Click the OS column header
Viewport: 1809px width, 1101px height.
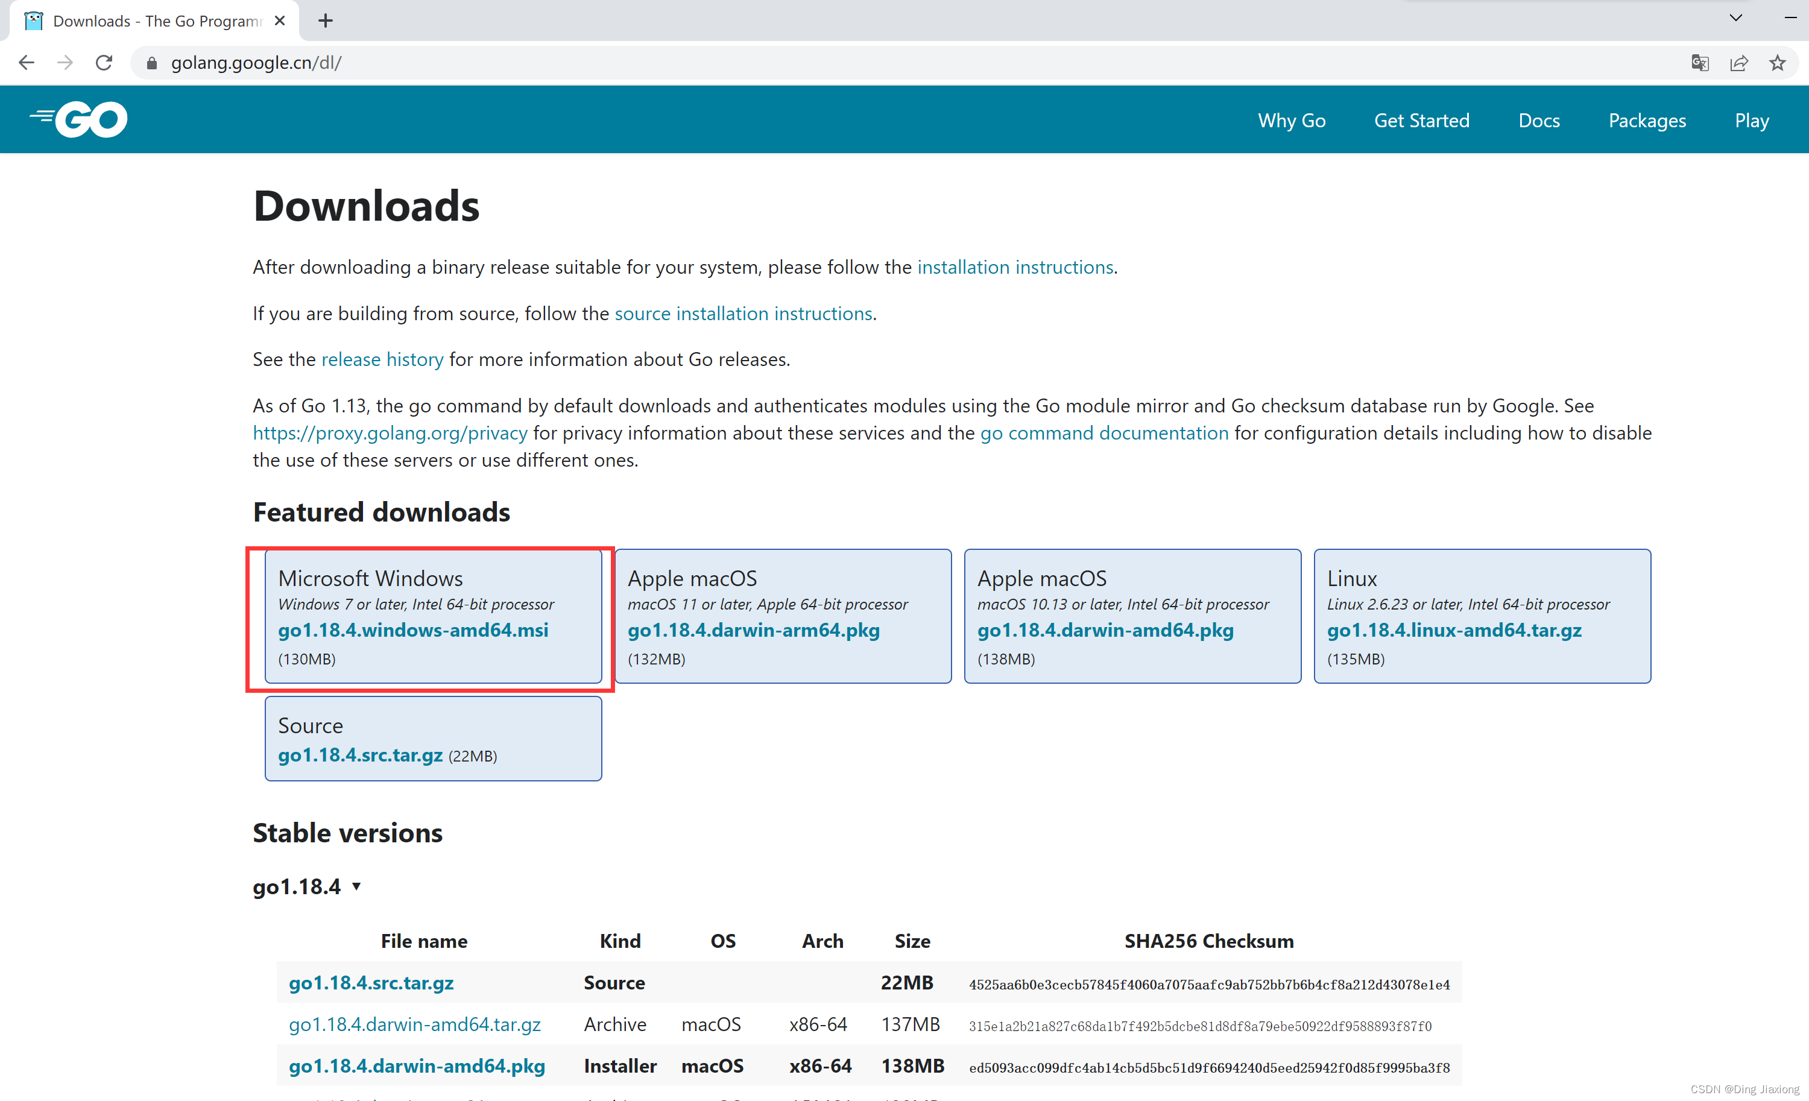(722, 941)
